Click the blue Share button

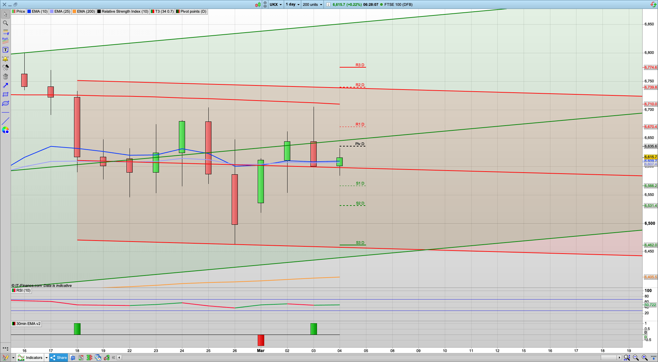pos(59,358)
